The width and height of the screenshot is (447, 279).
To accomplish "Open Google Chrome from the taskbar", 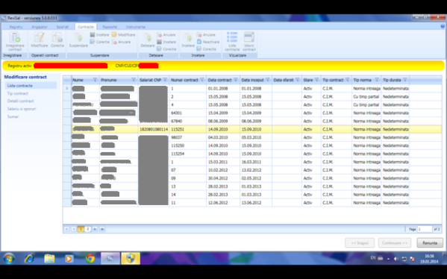I will pos(90,258).
